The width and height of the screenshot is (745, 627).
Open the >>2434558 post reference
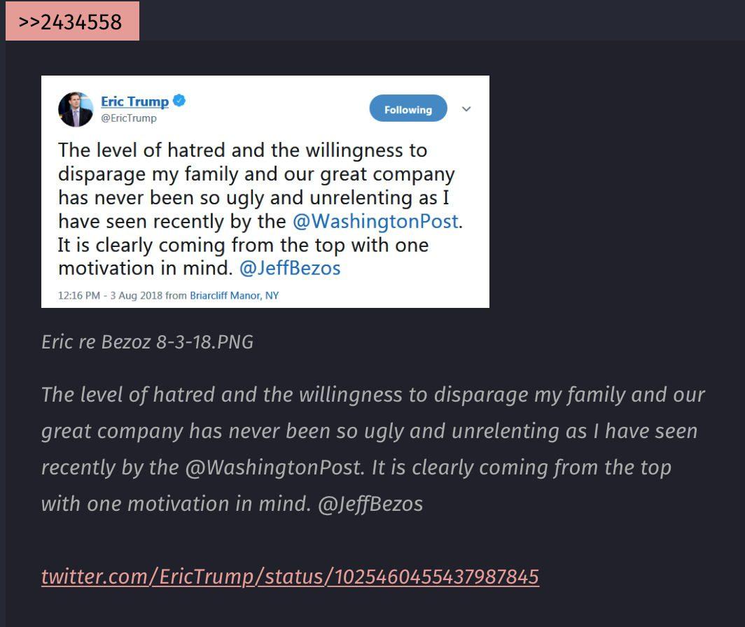coord(71,22)
